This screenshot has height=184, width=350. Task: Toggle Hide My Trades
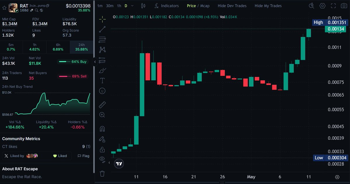268,6
